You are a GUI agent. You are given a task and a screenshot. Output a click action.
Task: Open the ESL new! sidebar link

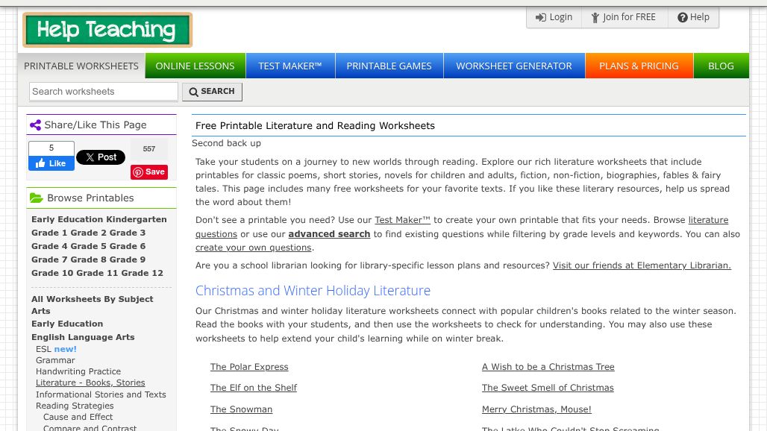56,348
